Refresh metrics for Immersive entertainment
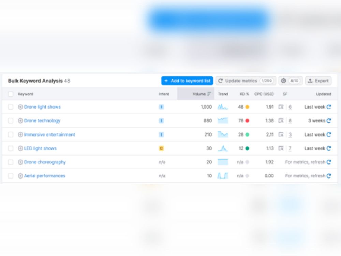341x256 pixels. click(329, 134)
